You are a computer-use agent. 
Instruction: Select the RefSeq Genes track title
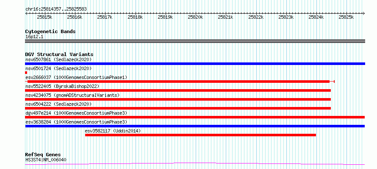pos(43,155)
